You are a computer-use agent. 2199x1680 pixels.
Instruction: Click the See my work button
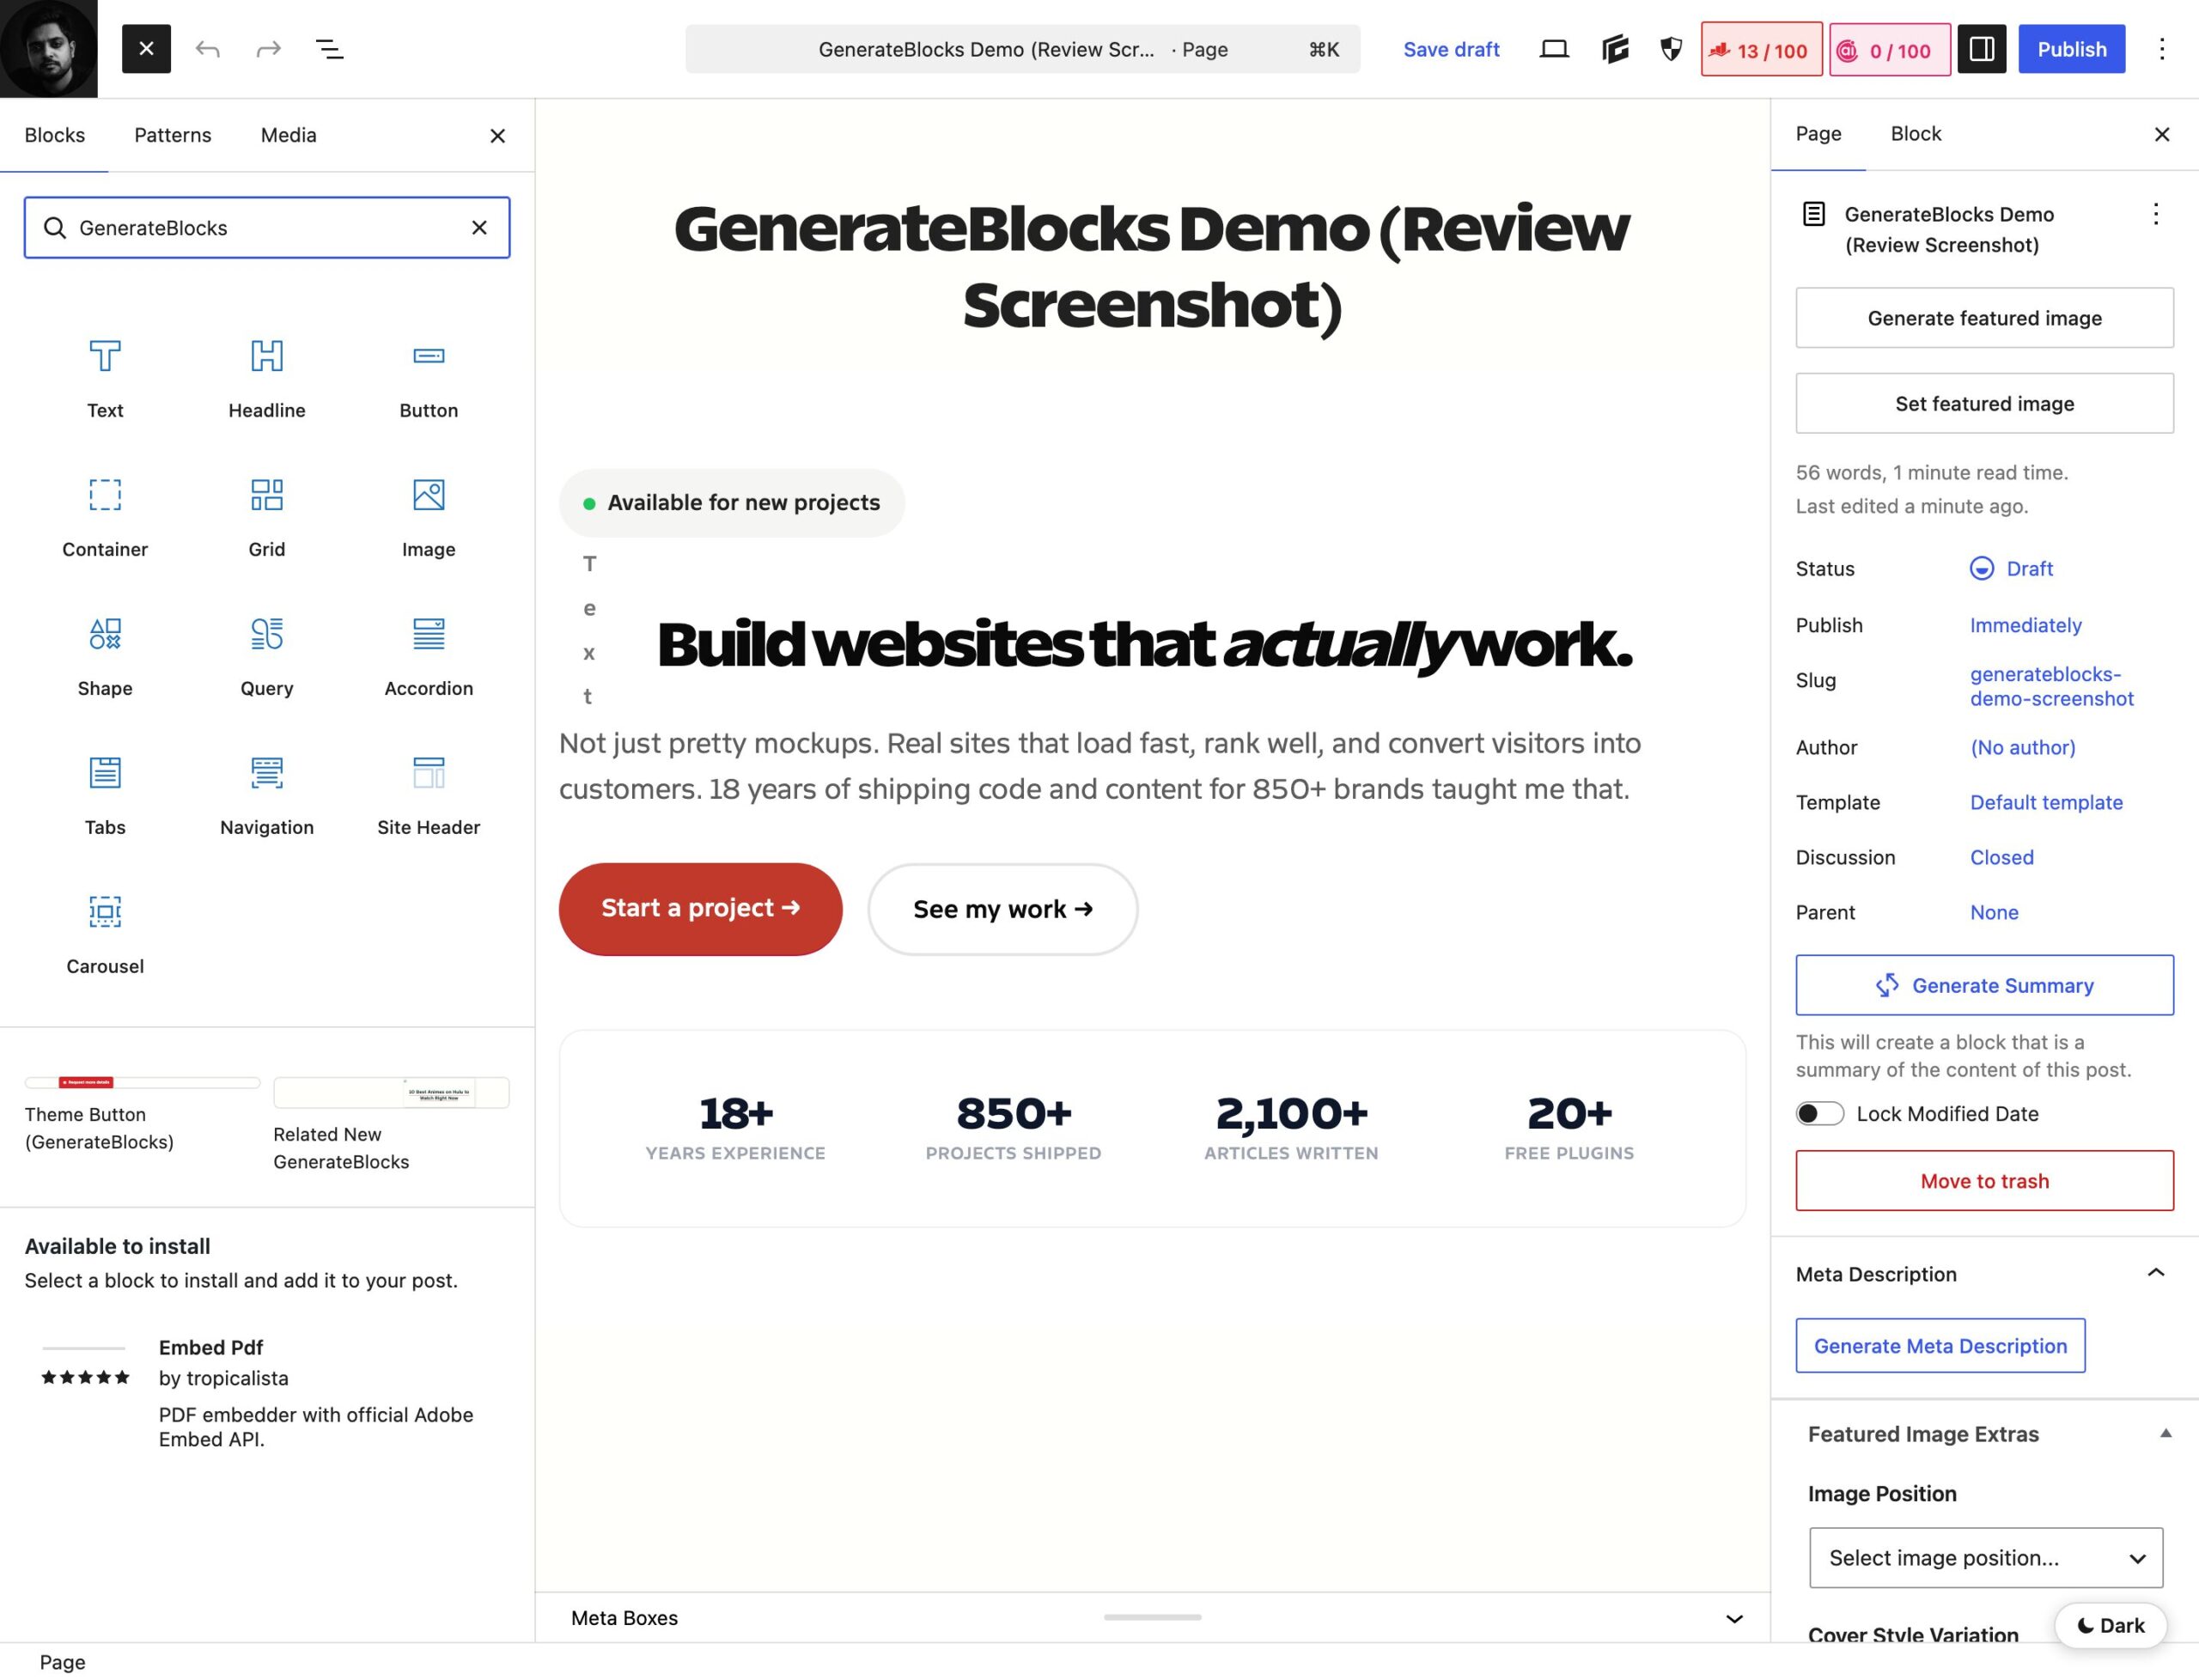point(1002,909)
